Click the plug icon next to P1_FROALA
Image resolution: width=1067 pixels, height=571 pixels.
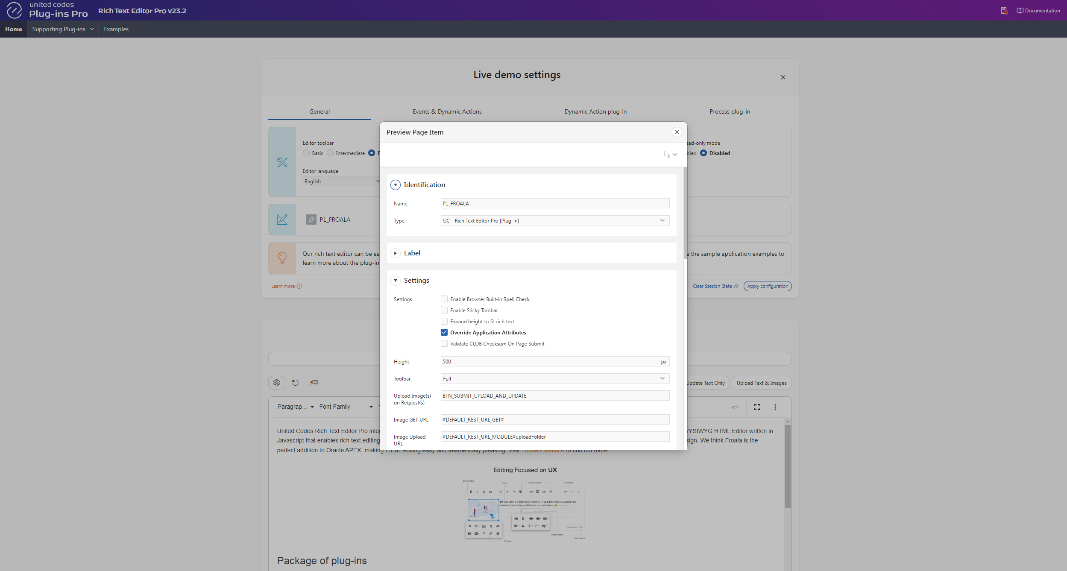311,220
